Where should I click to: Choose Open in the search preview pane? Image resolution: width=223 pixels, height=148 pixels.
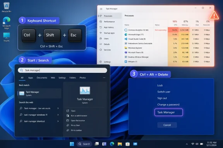(71, 111)
